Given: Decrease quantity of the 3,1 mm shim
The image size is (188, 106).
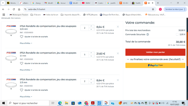Looking at the screenshot, I should [x=91, y=56].
